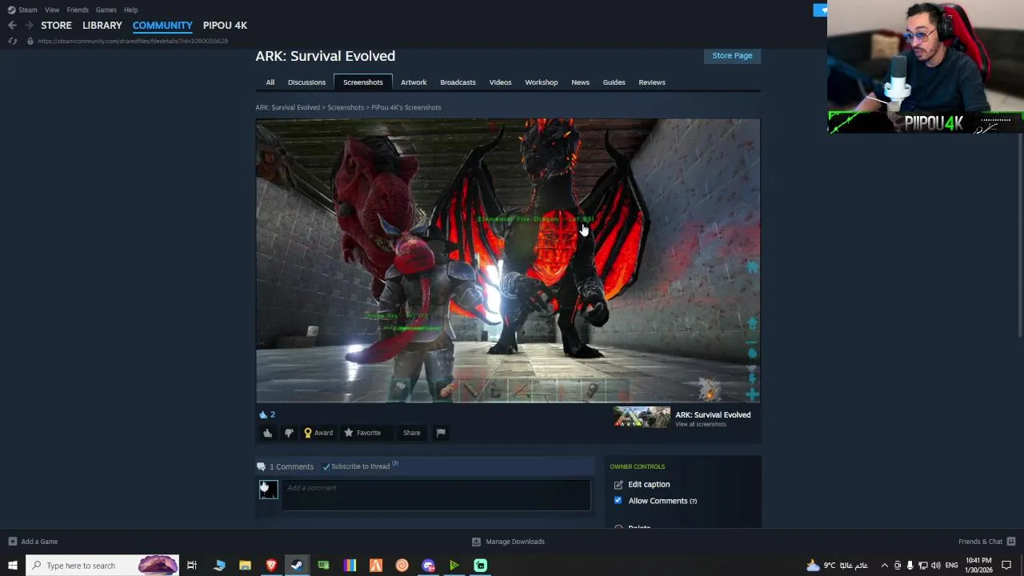The height and width of the screenshot is (576, 1024).
Task: Click the browser back arrow
Action: pyautogui.click(x=12, y=26)
